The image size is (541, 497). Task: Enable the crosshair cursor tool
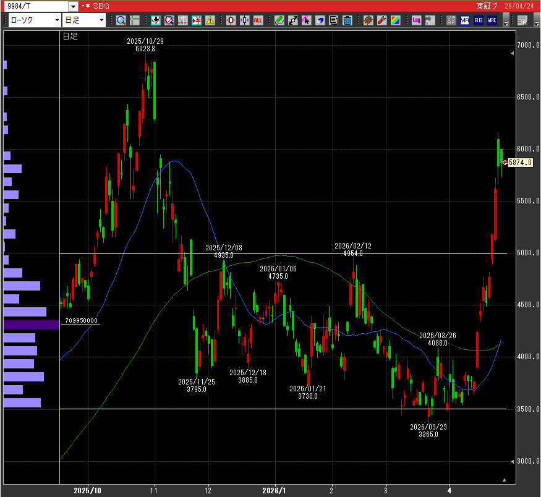tap(135, 20)
